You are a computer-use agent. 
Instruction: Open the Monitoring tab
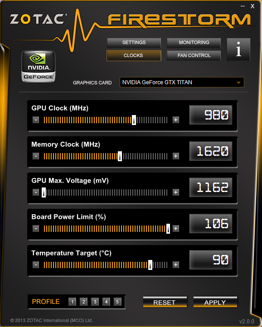tap(194, 43)
